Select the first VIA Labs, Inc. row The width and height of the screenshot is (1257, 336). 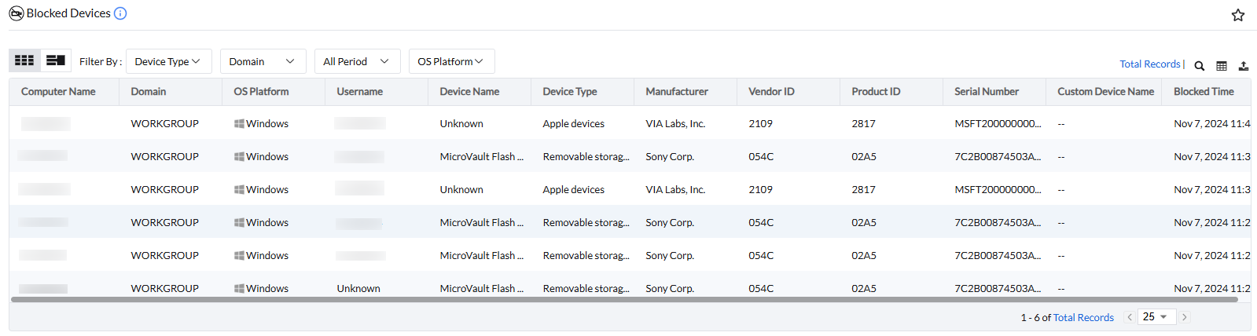coord(675,124)
